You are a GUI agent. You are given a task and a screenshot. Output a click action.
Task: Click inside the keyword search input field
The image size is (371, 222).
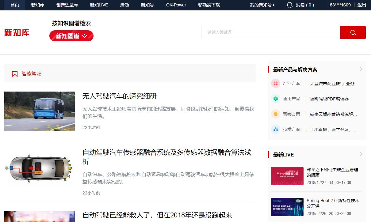click(x=270, y=32)
